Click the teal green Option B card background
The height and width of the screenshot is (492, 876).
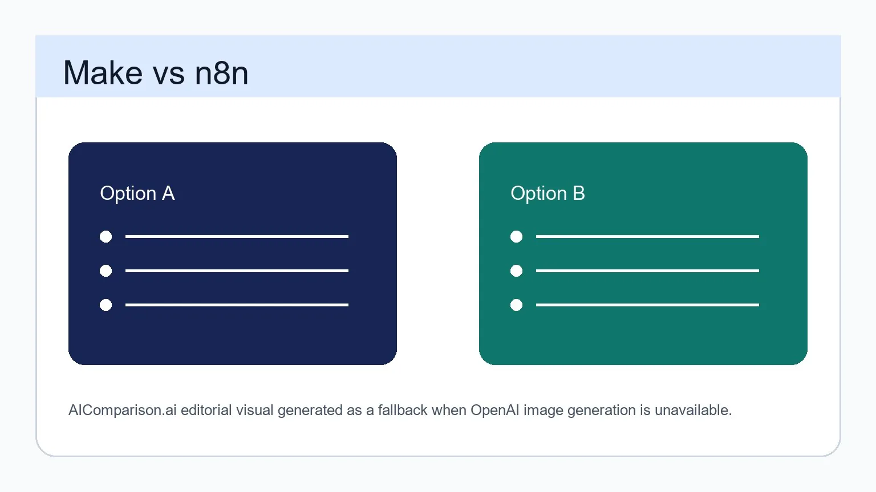click(x=643, y=336)
